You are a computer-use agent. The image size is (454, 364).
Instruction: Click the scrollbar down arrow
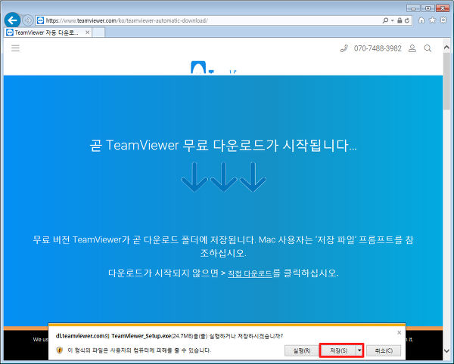coord(446,351)
